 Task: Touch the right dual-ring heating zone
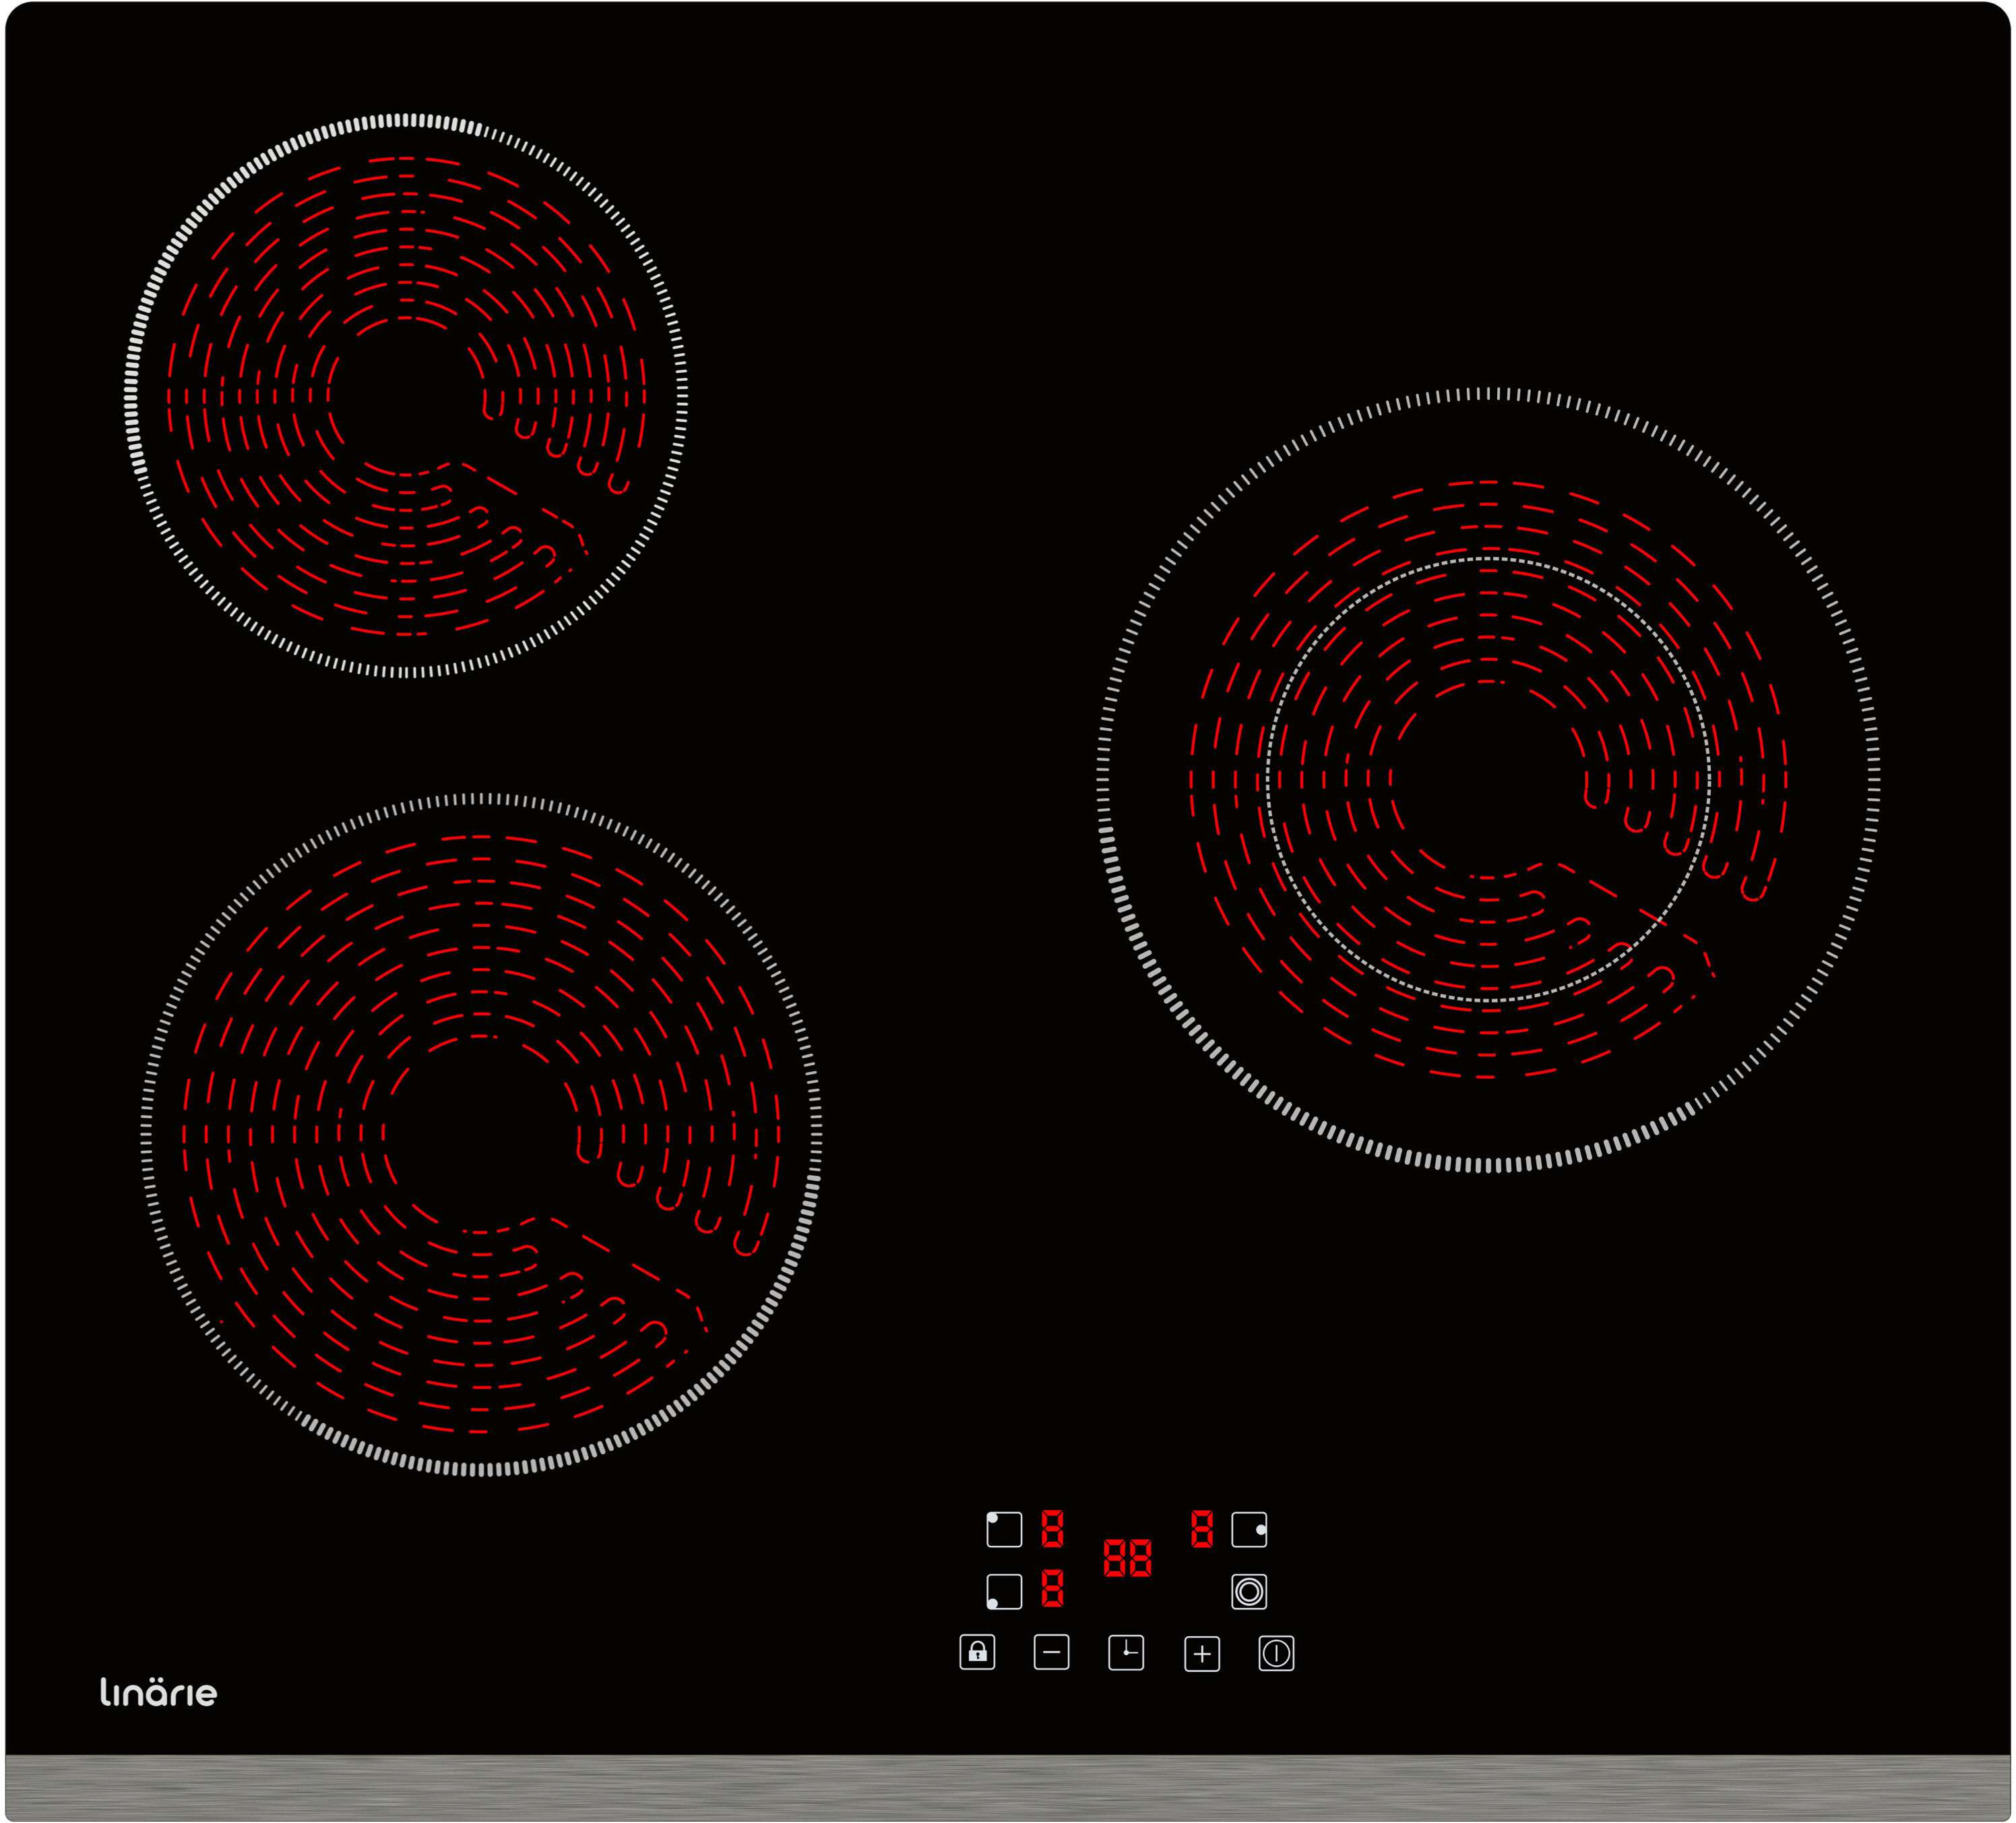(1488, 779)
